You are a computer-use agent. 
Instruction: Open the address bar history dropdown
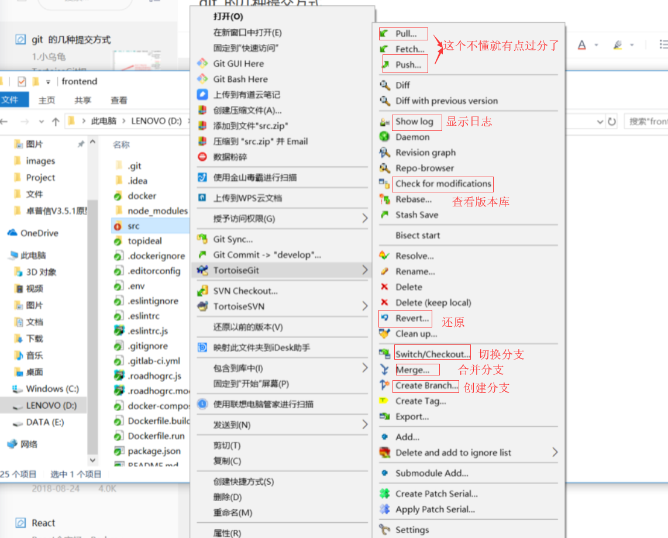tap(600, 122)
